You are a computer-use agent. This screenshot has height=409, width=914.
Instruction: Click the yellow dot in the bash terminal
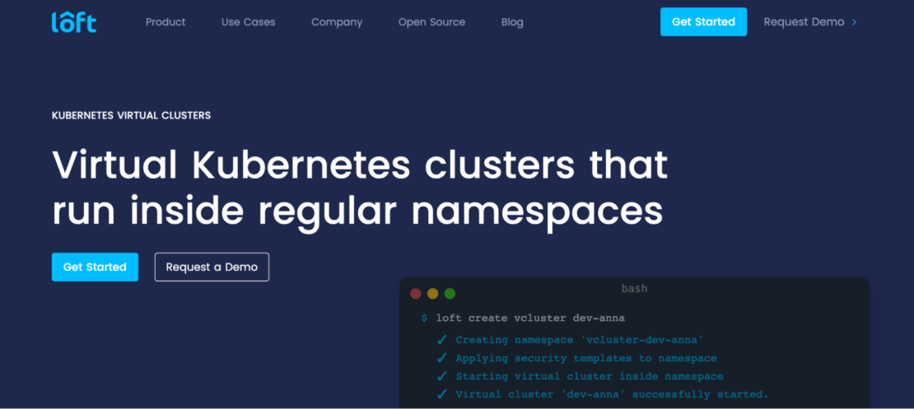pos(432,293)
